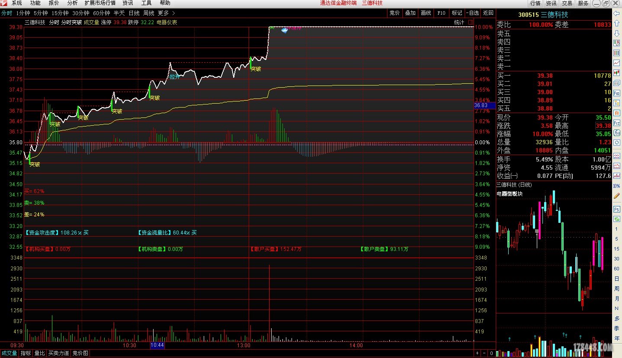Select the 1-minute period in right sidebar
Screen dimensions: 622x358
click(617, 229)
